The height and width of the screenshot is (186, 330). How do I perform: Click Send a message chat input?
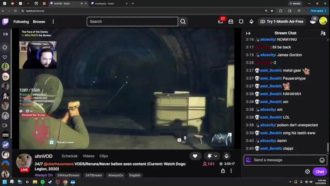coord(285,160)
